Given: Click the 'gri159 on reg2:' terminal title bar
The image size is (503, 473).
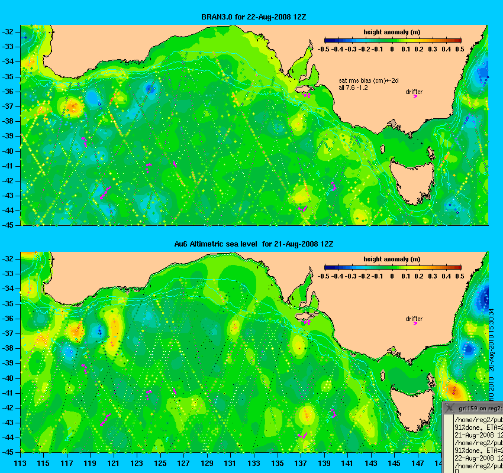Looking at the screenshot, I should pos(473,409).
